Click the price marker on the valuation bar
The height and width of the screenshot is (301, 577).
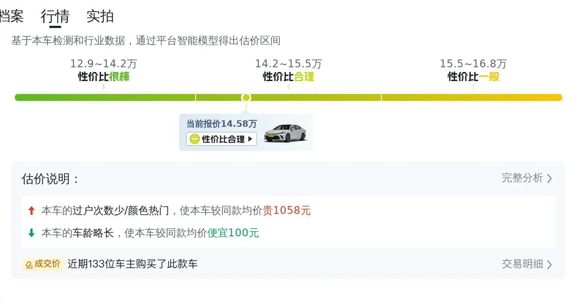point(246,97)
